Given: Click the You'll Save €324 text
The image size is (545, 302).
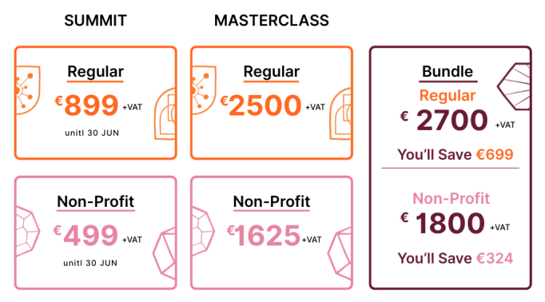Looking at the screenshot, I should (456, 258).
